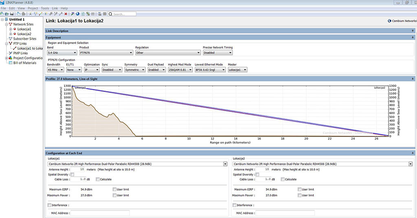Check Maximum EIRP User limit for Lokacija1
This screenshot has height=218, width=417.
[114, 189]
